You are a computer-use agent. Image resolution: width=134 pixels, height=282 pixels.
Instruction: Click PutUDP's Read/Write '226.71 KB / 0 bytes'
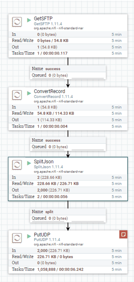tap(55, 257)
